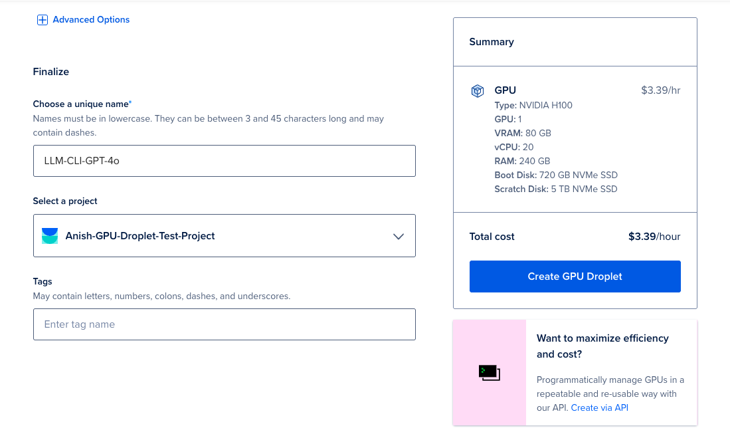Click the Create GPU Droplet button
Image resolution: width=730 pixels, height=444 pixels.
[575, 277]
